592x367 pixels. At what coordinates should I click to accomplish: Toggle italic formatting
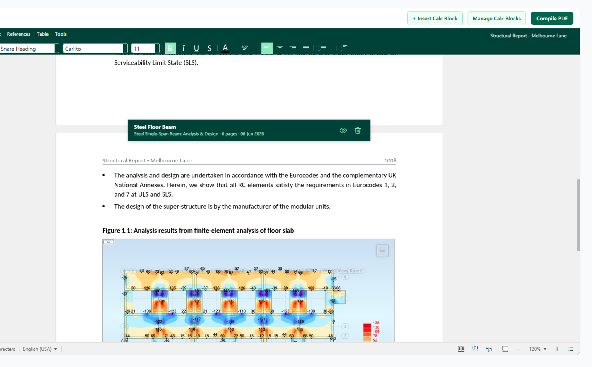pyautogui.click(x=183, y=48)
